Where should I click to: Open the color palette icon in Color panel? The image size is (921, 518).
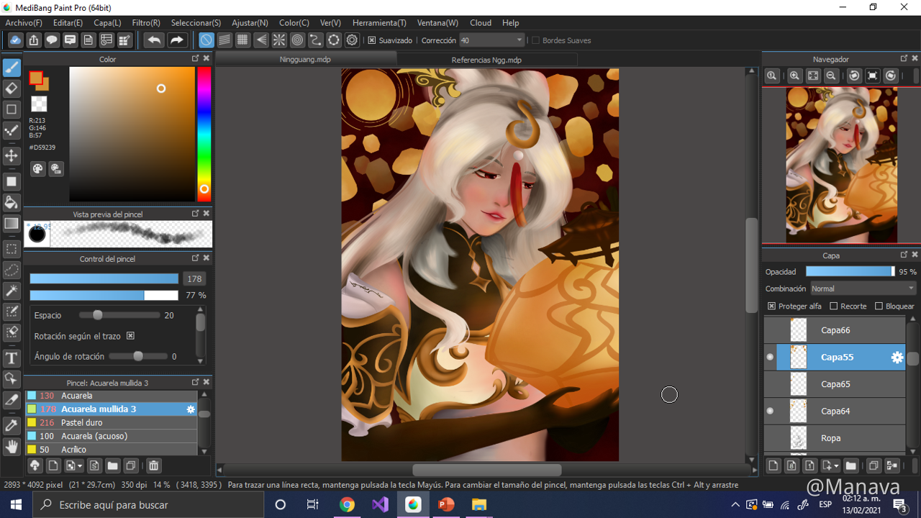pyautogui.click(x=38, y=168)
